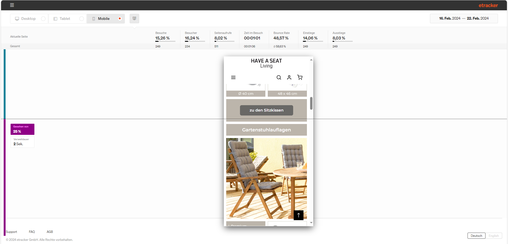Click the '48 x 46 cm' product label
The width and height of the screenshot is (508, 244).
click(x=287, y=94)
